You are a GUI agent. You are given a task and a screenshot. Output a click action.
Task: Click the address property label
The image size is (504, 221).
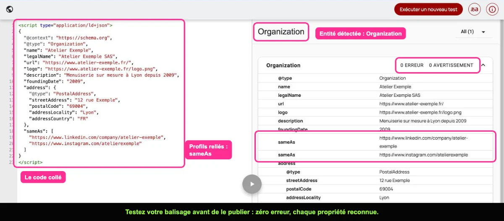pos(286,163)
